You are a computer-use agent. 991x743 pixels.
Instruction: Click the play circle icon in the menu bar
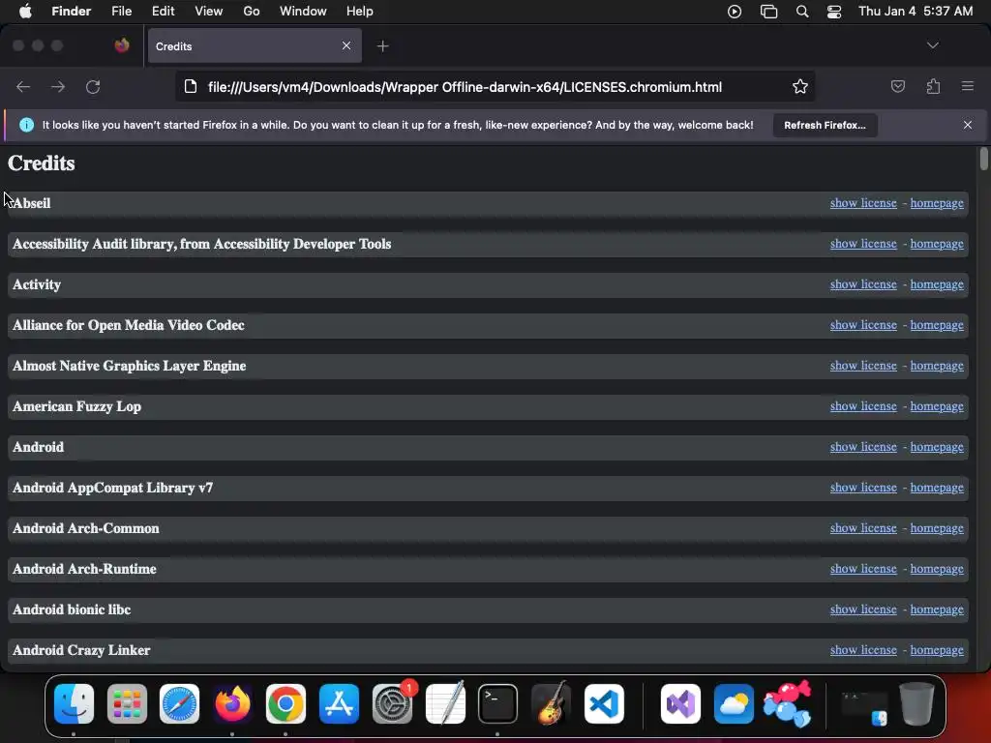(x=735, y=12)
